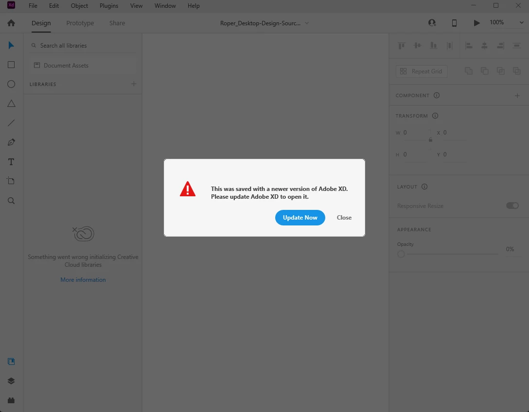
Task: Select the Artboard tool
Action: click(x=11, y=181)
